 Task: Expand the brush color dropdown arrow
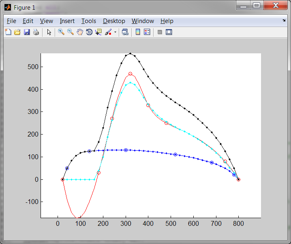(x=115, y=32)
